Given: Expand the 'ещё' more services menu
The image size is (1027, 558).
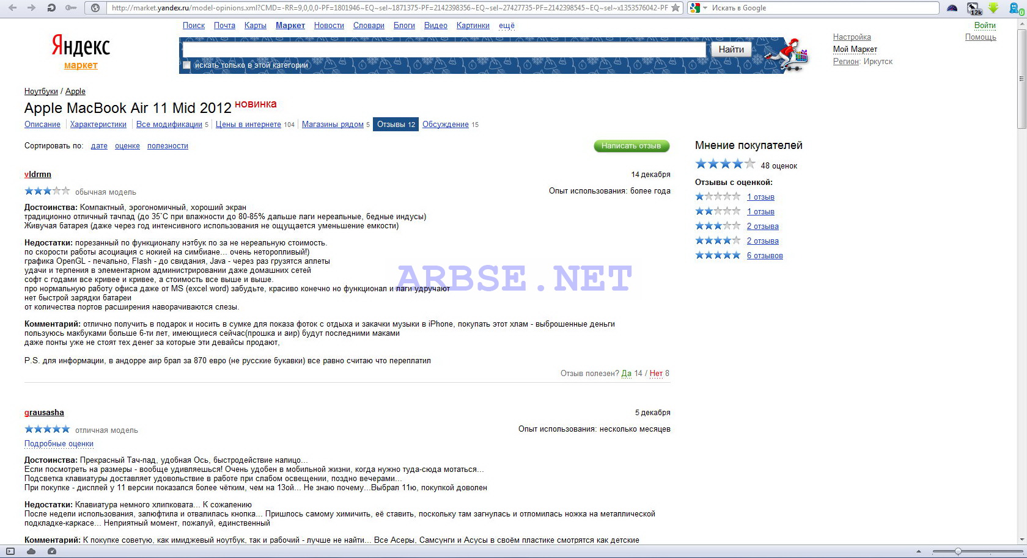Looking at the screenshot, I should pos(507,26).
